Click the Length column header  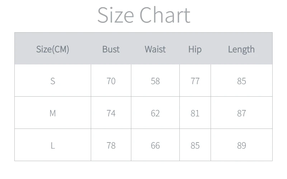(x=241, y=49)
